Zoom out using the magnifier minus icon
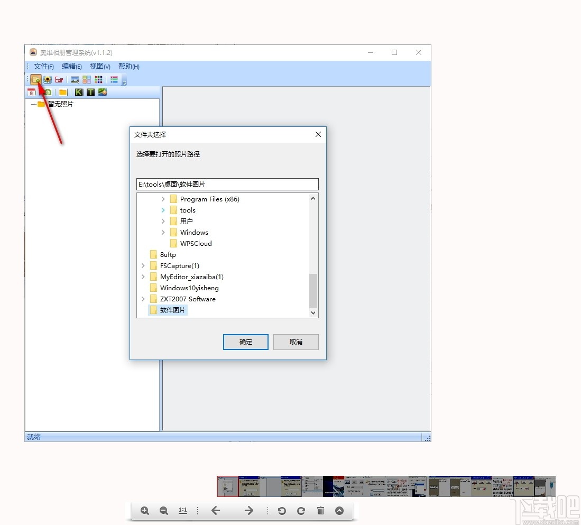This screenshot has height=525, width=581. coord(164,511)
